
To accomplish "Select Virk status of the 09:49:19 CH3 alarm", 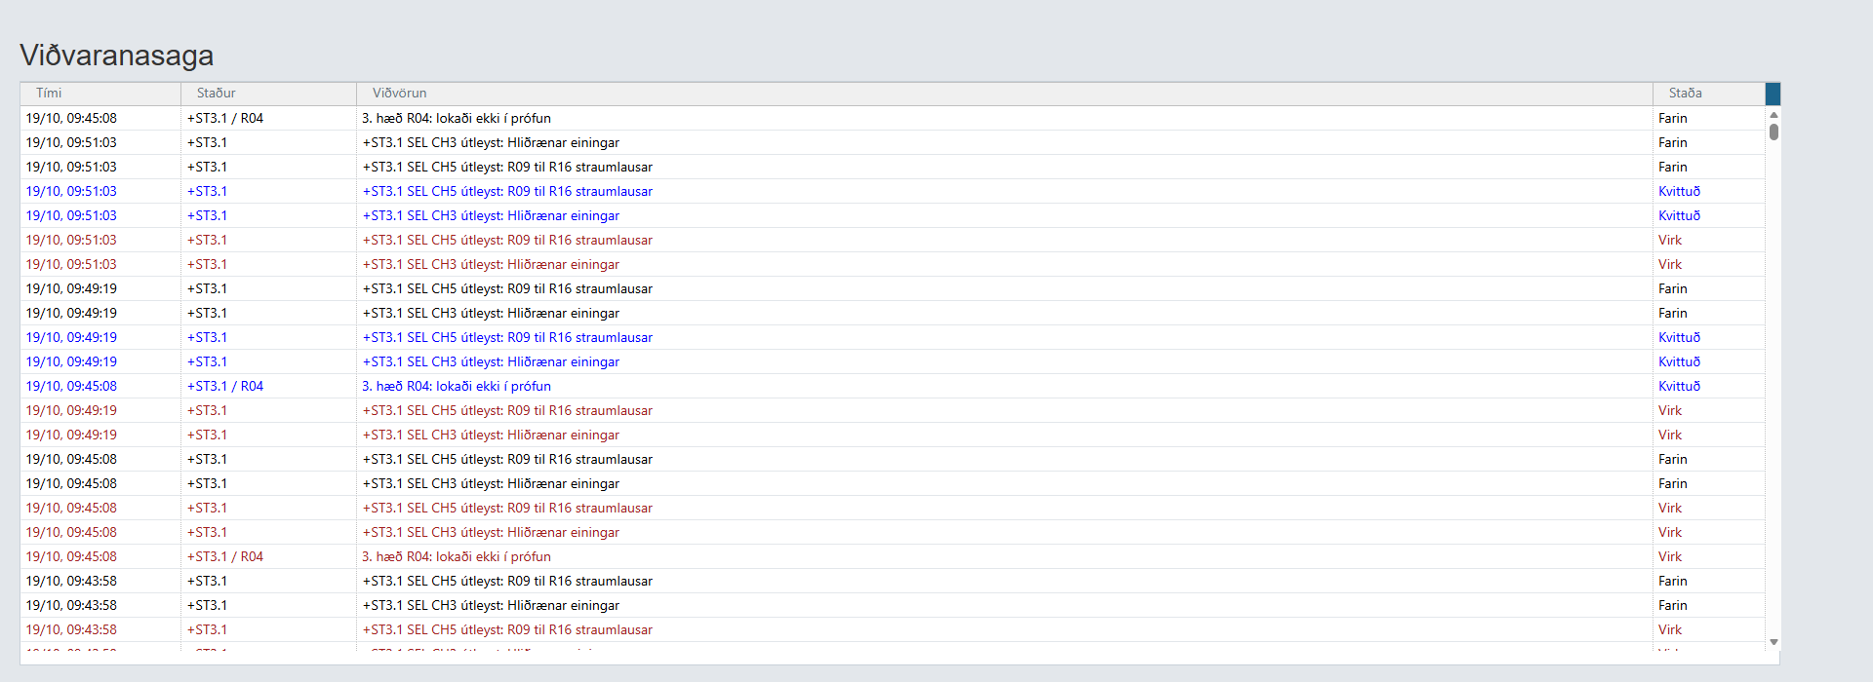I will tap(1670, 435).
